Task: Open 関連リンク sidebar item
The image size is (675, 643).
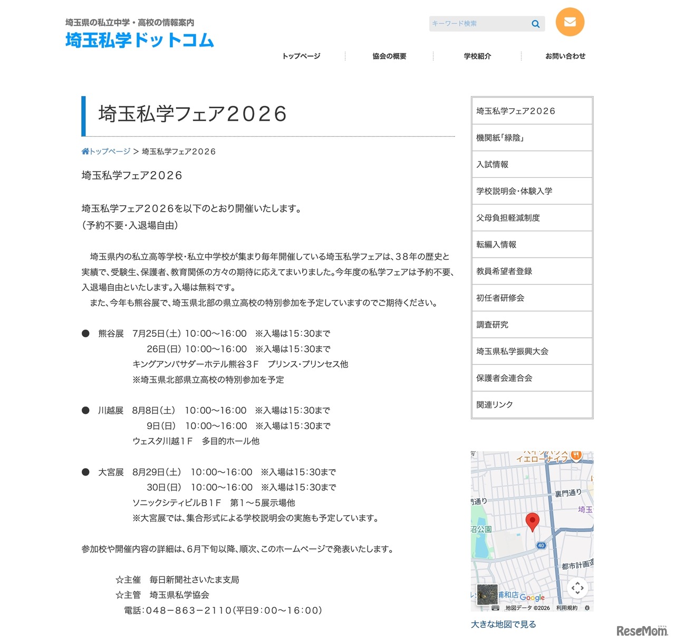Action: 532,404
